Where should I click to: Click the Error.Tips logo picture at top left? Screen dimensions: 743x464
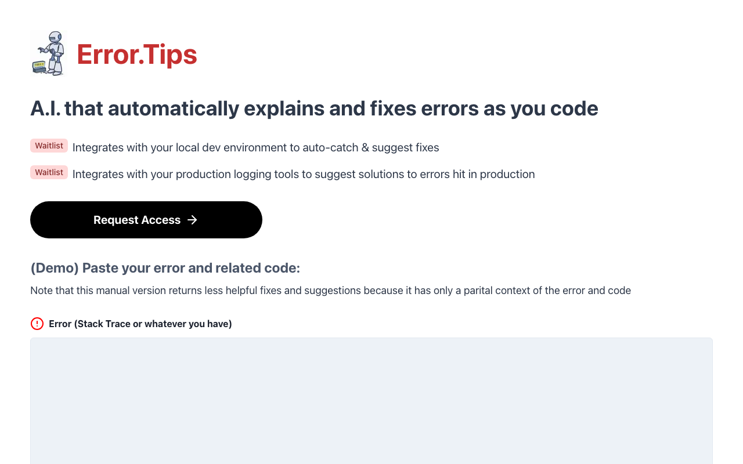point(49,53)
